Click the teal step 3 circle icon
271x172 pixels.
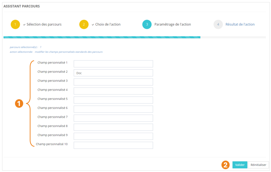(x=147, y=25)
